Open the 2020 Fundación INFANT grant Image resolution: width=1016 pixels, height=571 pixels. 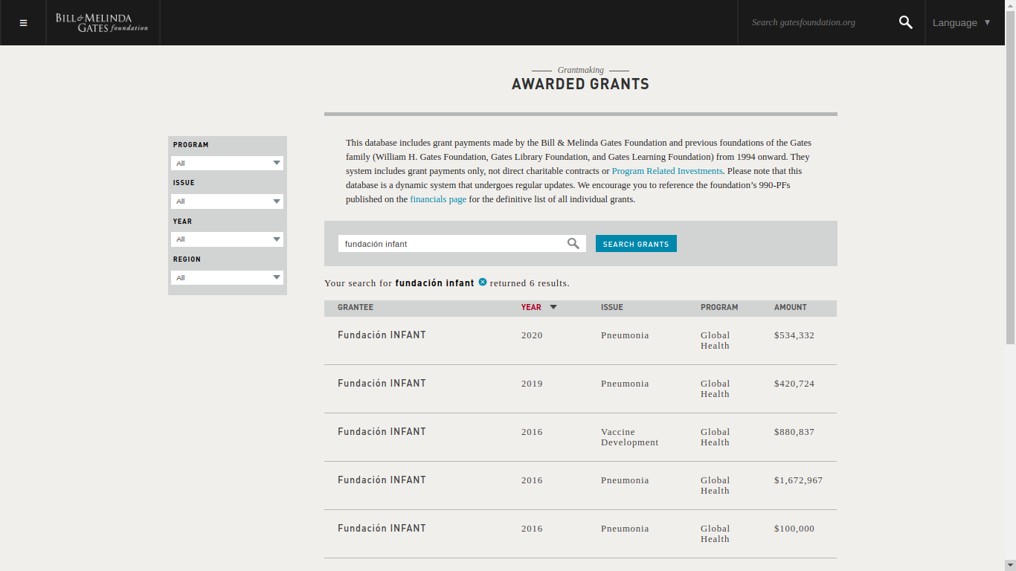tap(382, 335)
